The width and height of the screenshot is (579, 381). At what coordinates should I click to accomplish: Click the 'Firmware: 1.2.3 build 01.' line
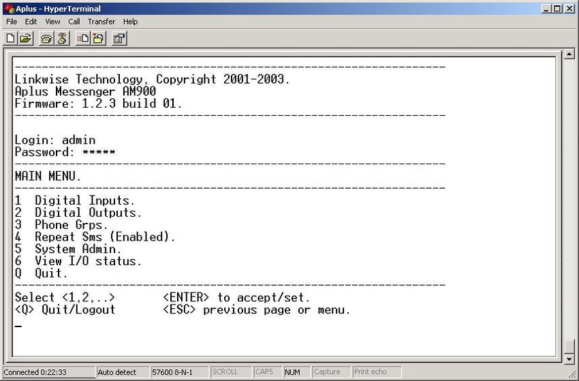(99, 104)
